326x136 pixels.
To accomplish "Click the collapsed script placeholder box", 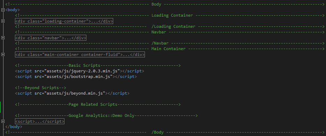I will click(40, 121).
